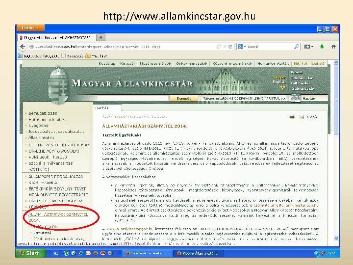Viewport: 353px width, 265px height.
Task: Open the Központi intézmények navigation item
Action: coord(232,63)
